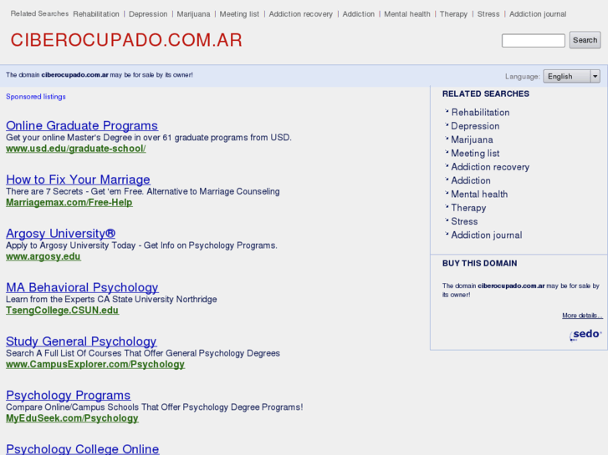Open Mental health in sidebar list
Screen dimensions: 608x455
tap(479, 194)
